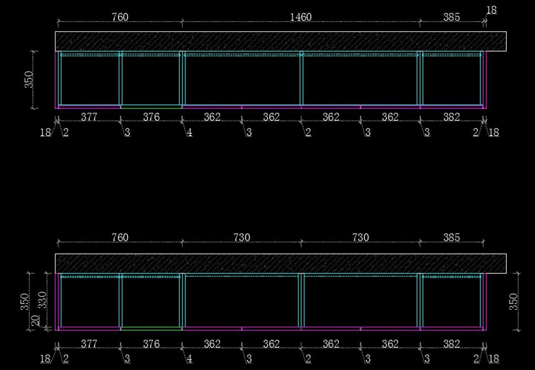The image size is (535, 370).
Task: Click the 18 dimension label at top-right corner
Action: [x=491, y=10]
